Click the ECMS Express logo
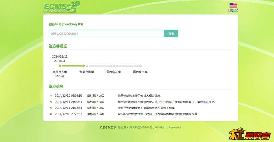Screen dimensions: 274x142 click(x=62, y=7)
